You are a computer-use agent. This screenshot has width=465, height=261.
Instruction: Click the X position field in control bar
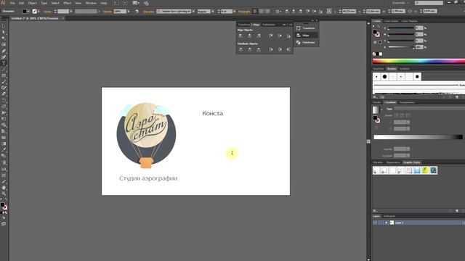click(349, 12)
